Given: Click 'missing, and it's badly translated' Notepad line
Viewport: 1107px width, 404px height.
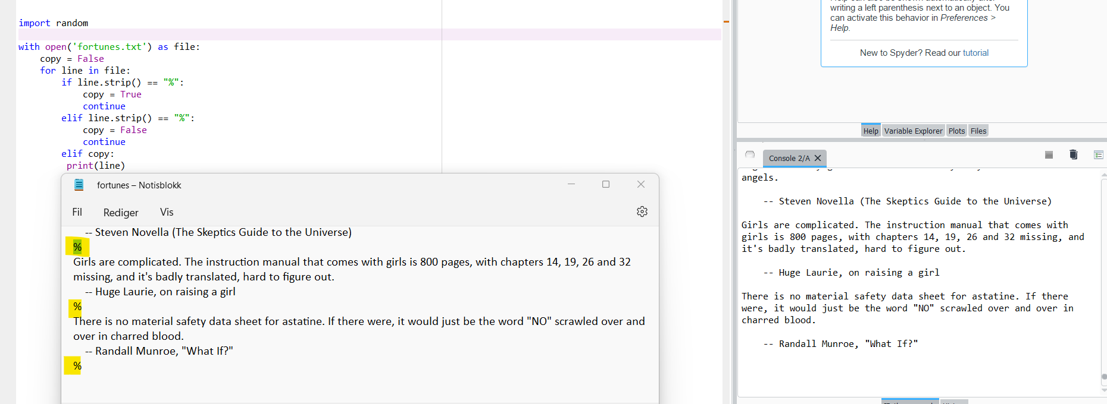Looking at the screenshot, I should 204,277.
